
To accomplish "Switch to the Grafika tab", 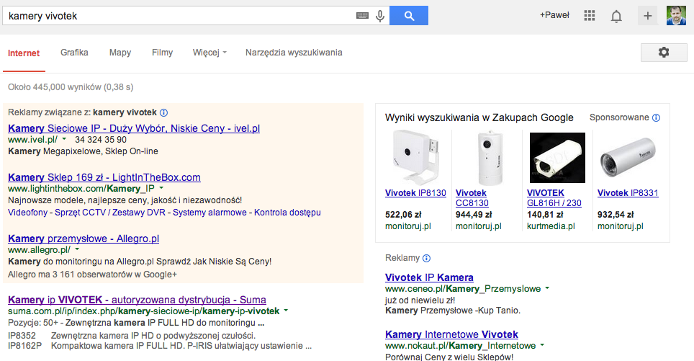I will click(74, 53).
